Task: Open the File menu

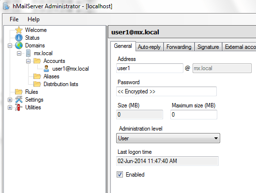Action: pos(14,19)
